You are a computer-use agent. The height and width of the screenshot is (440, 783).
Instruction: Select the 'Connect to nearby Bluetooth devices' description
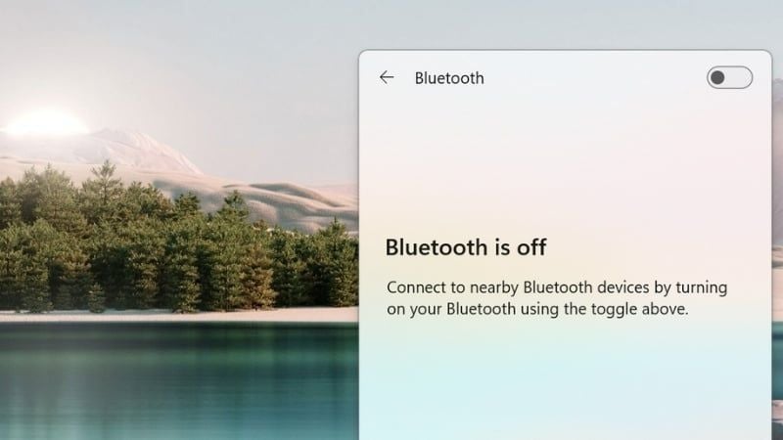pos(557,298)
